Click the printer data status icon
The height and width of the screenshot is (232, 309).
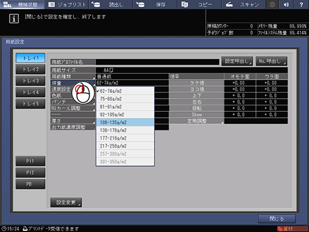[x=25, y=228]
